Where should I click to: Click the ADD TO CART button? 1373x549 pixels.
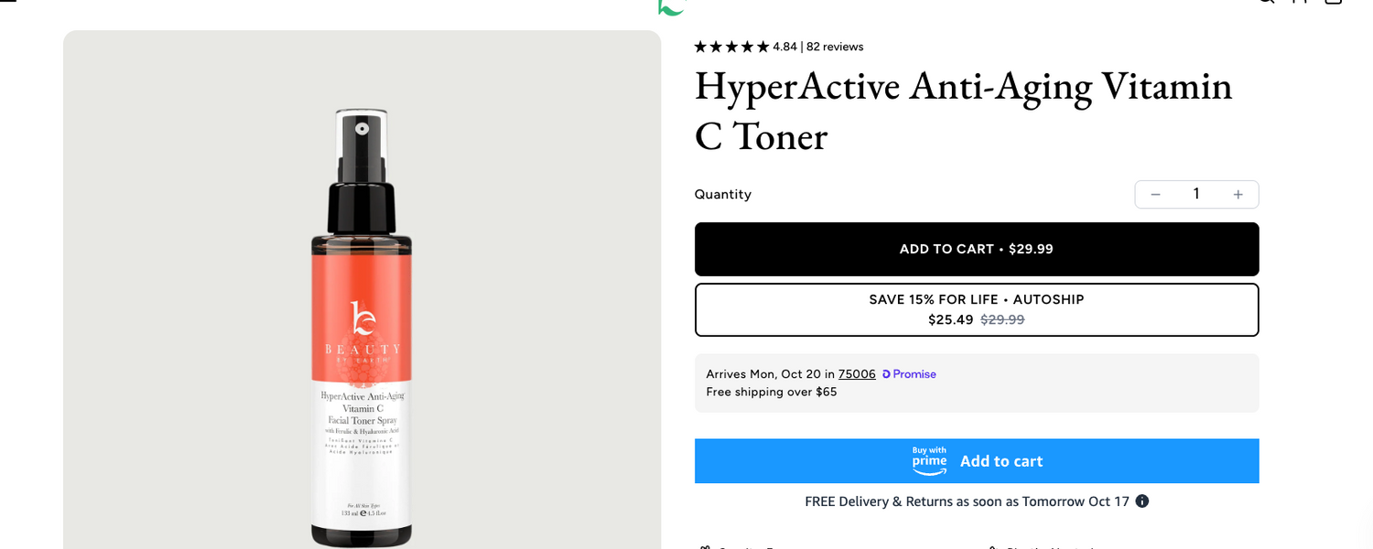977,248
